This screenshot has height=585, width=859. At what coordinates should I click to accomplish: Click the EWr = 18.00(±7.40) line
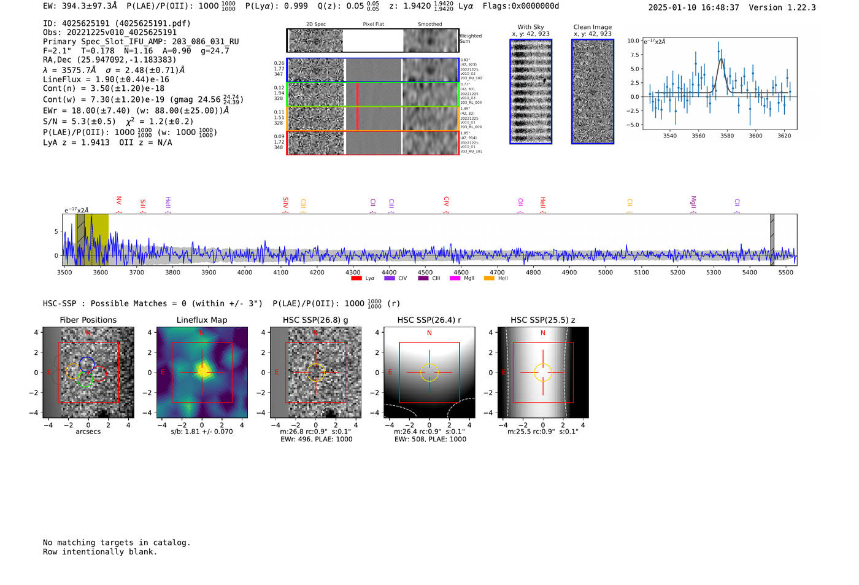click(136, 110)
